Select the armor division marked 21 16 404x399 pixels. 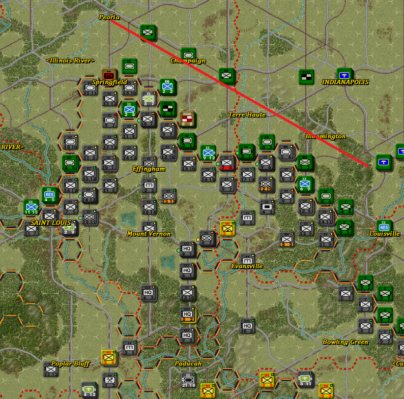[x=188, y=380]
